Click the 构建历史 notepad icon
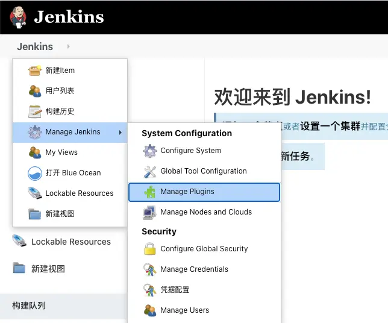Viewport: 388px width, 323px height. pos(35,111)
